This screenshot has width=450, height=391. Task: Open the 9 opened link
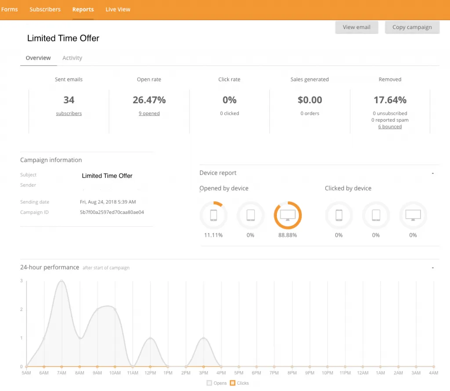tap(149, 113)
